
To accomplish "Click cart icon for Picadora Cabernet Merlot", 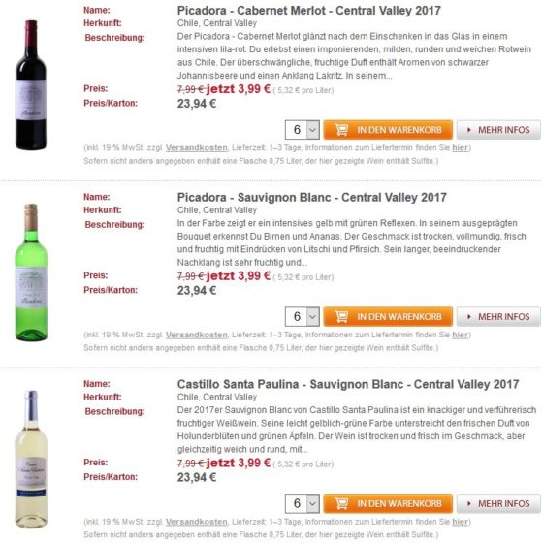I will 341,130.
